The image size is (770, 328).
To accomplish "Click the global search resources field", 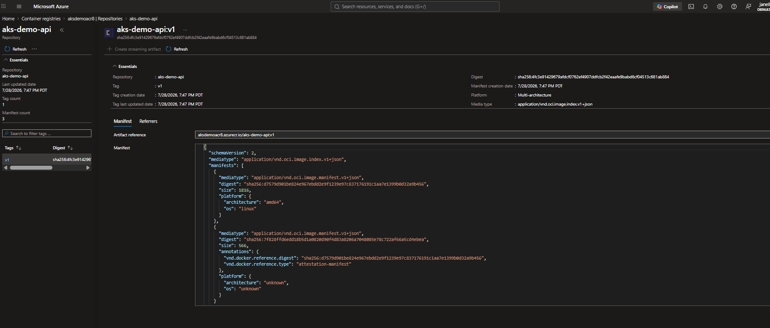I will 415,6.
